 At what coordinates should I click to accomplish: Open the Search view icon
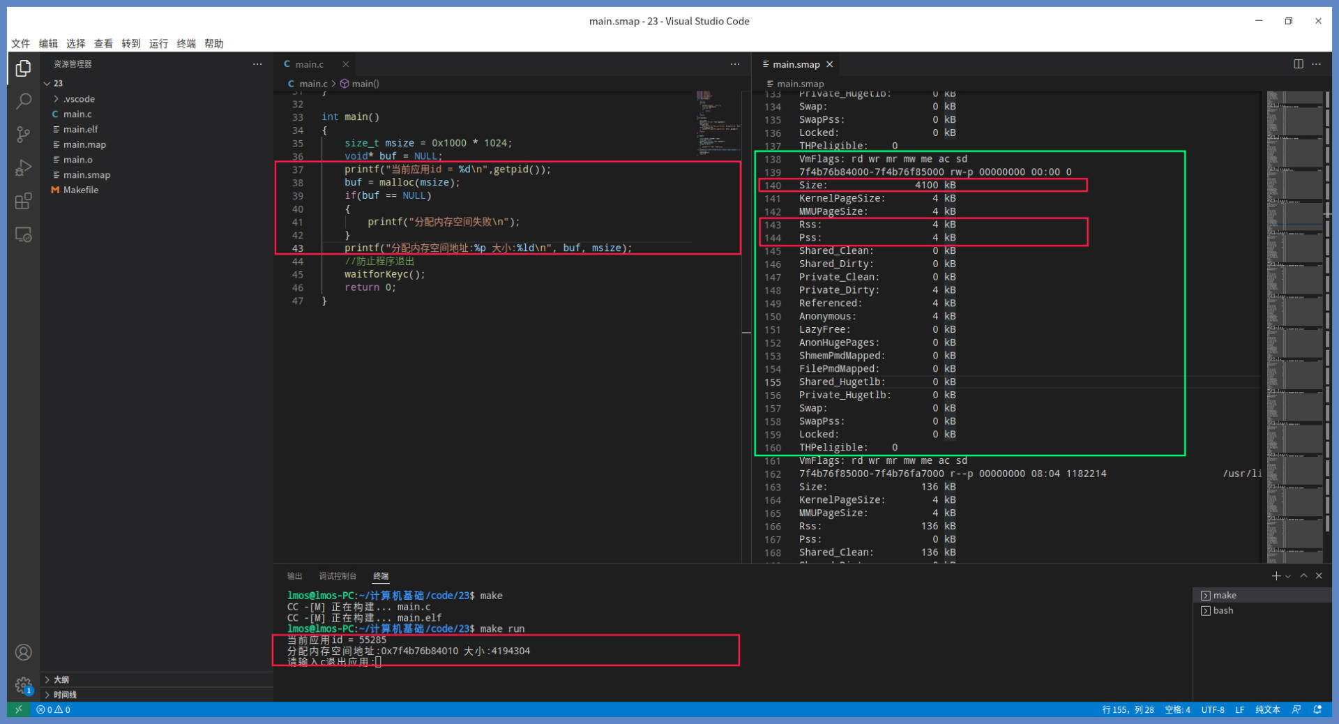[x=23, y=102]
